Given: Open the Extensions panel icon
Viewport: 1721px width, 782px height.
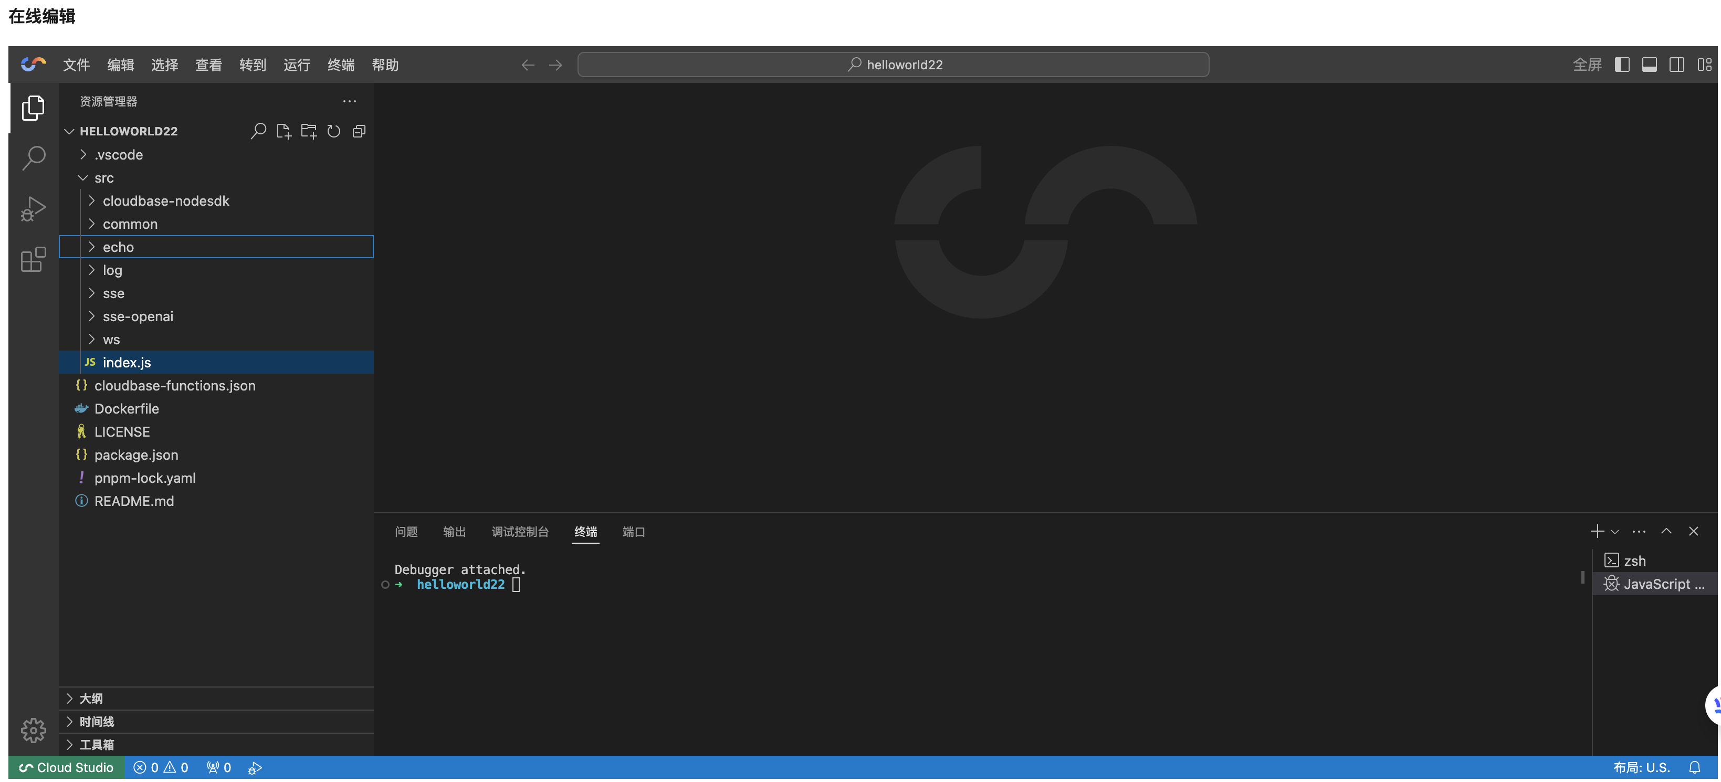Looking at the screenshot, I should [33, 260].
